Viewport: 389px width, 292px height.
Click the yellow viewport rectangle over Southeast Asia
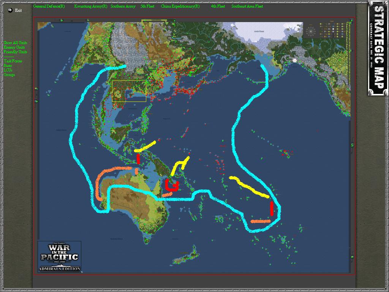click(x=129, y=91)
